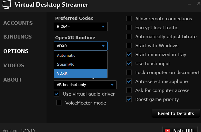The image size is (201, 132).
Task: Click Reset to Defaults button
Action: point(176,113)
